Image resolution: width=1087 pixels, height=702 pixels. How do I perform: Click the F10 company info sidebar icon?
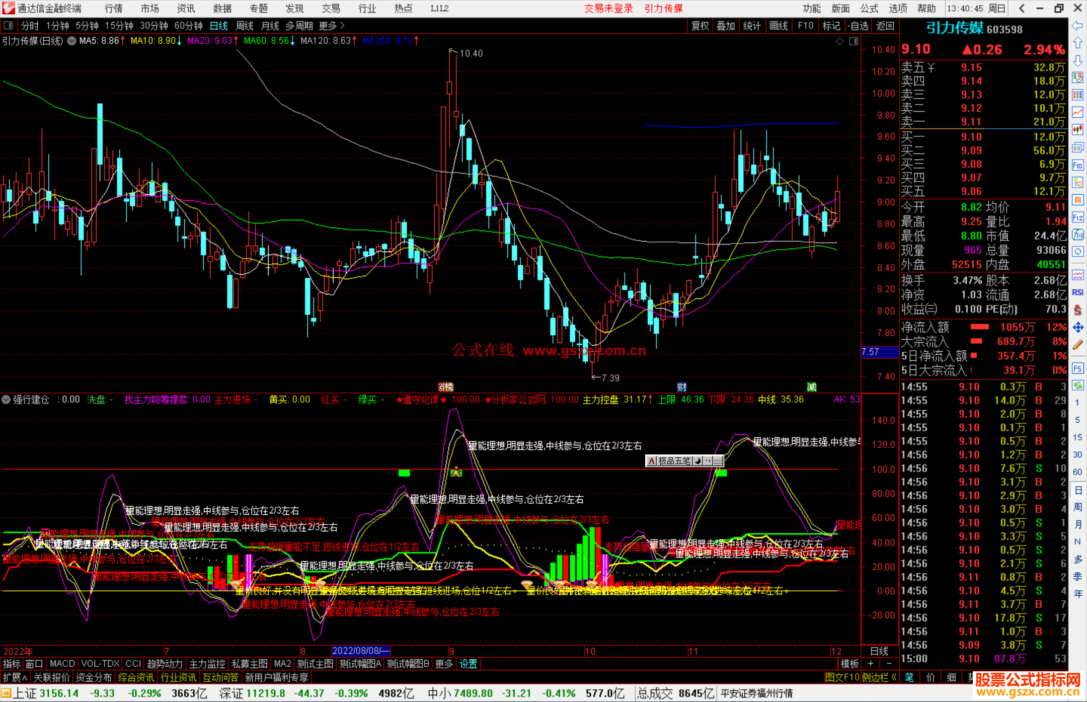1077,165
